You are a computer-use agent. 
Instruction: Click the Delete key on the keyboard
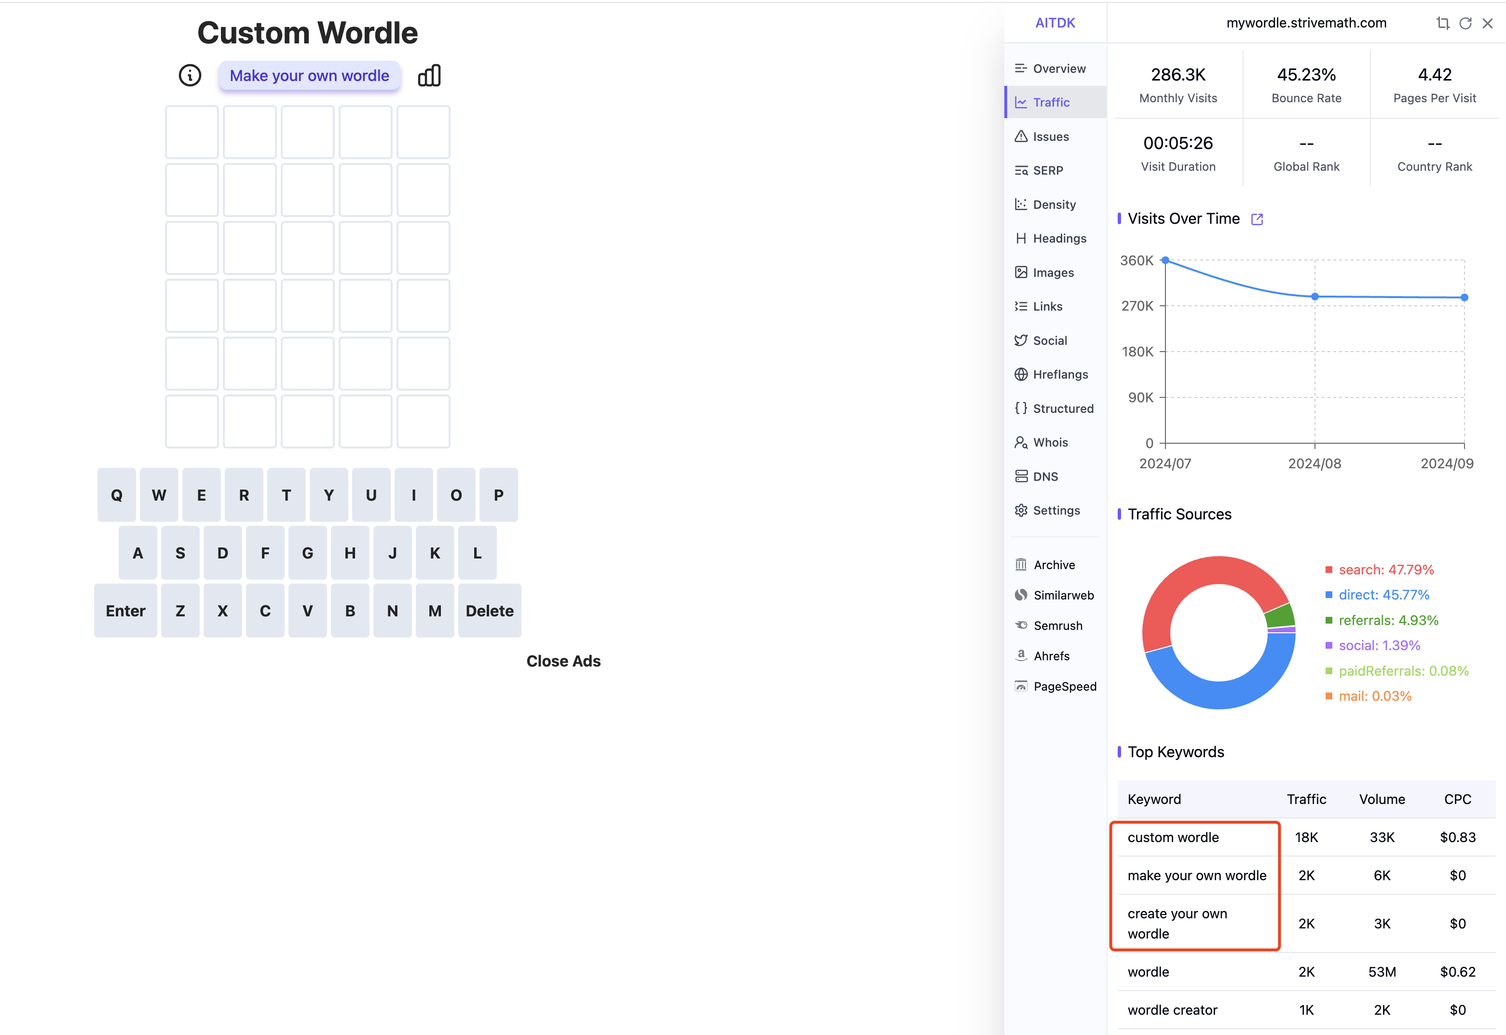(490, 612)
